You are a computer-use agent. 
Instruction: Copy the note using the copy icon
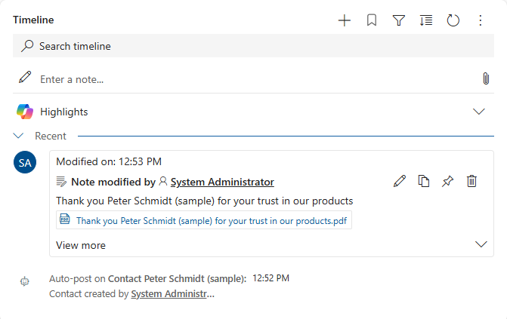424,181
